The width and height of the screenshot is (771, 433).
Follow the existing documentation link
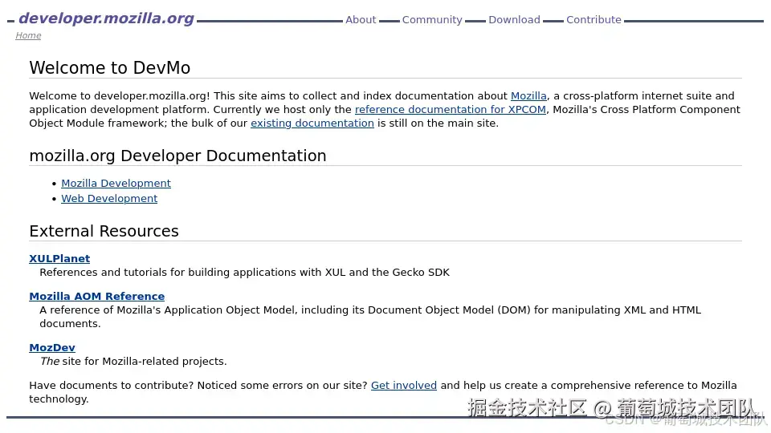pyautogui.click(x=312, y=123)
